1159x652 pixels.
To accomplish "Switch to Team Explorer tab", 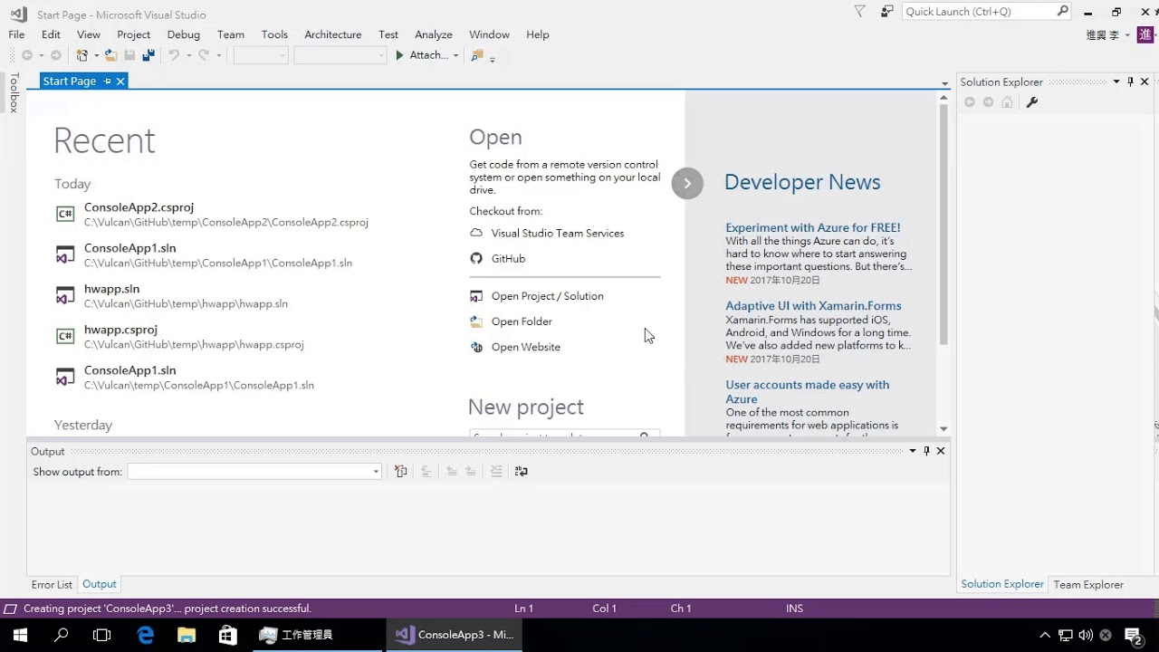I will coord(1088,585).
